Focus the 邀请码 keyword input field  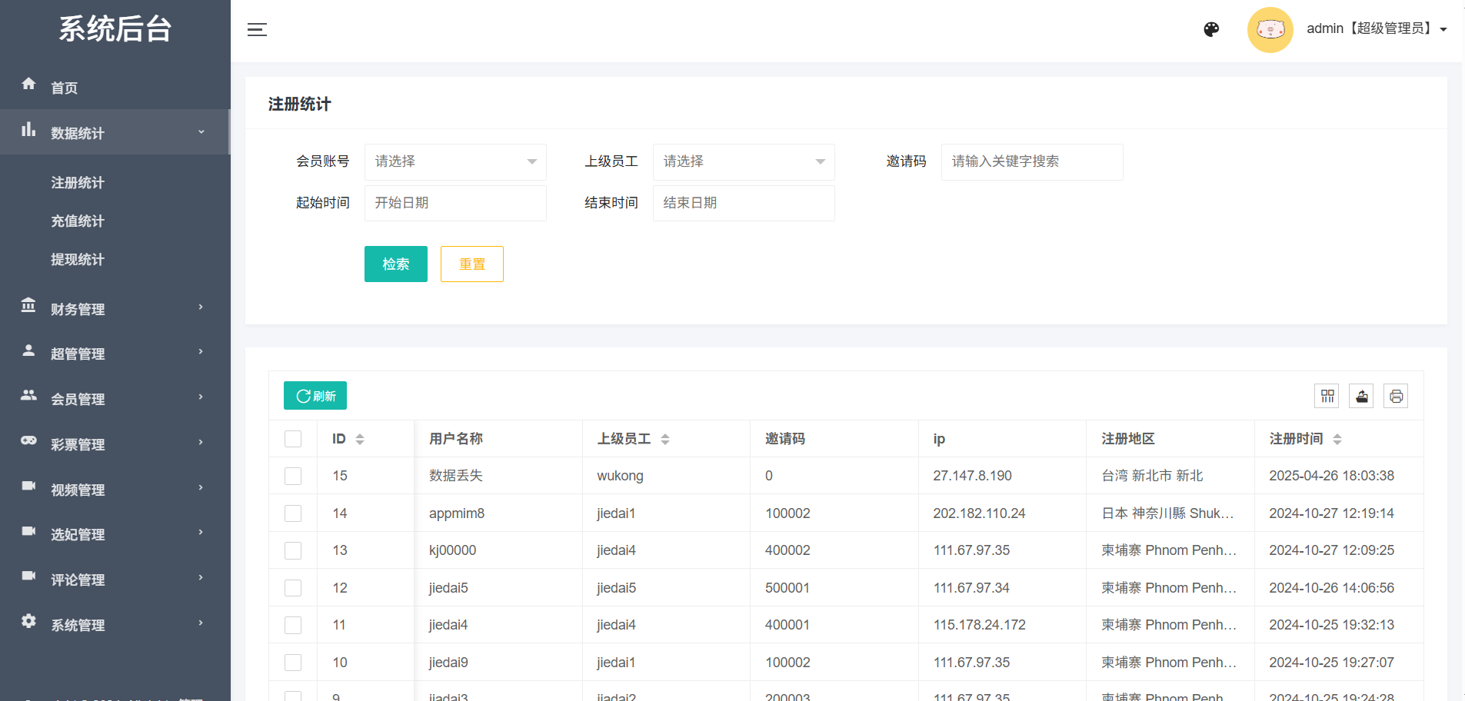click(1031, 161)
